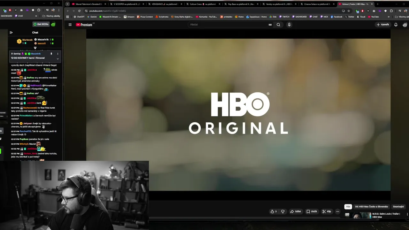Click the YouTube search magnifier button
The image size is (409, 230).
click(x=278, y=25)
